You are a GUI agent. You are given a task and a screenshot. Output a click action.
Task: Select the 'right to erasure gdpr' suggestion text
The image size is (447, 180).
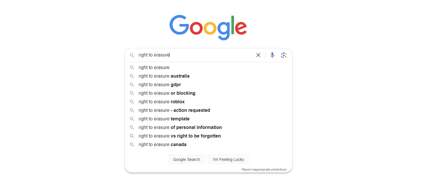[159, 85]
